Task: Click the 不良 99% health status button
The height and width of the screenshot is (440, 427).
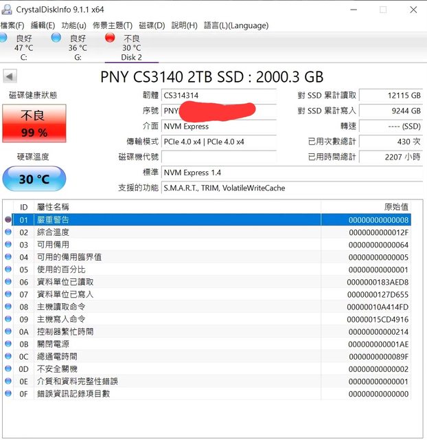Action: [34, 124]
